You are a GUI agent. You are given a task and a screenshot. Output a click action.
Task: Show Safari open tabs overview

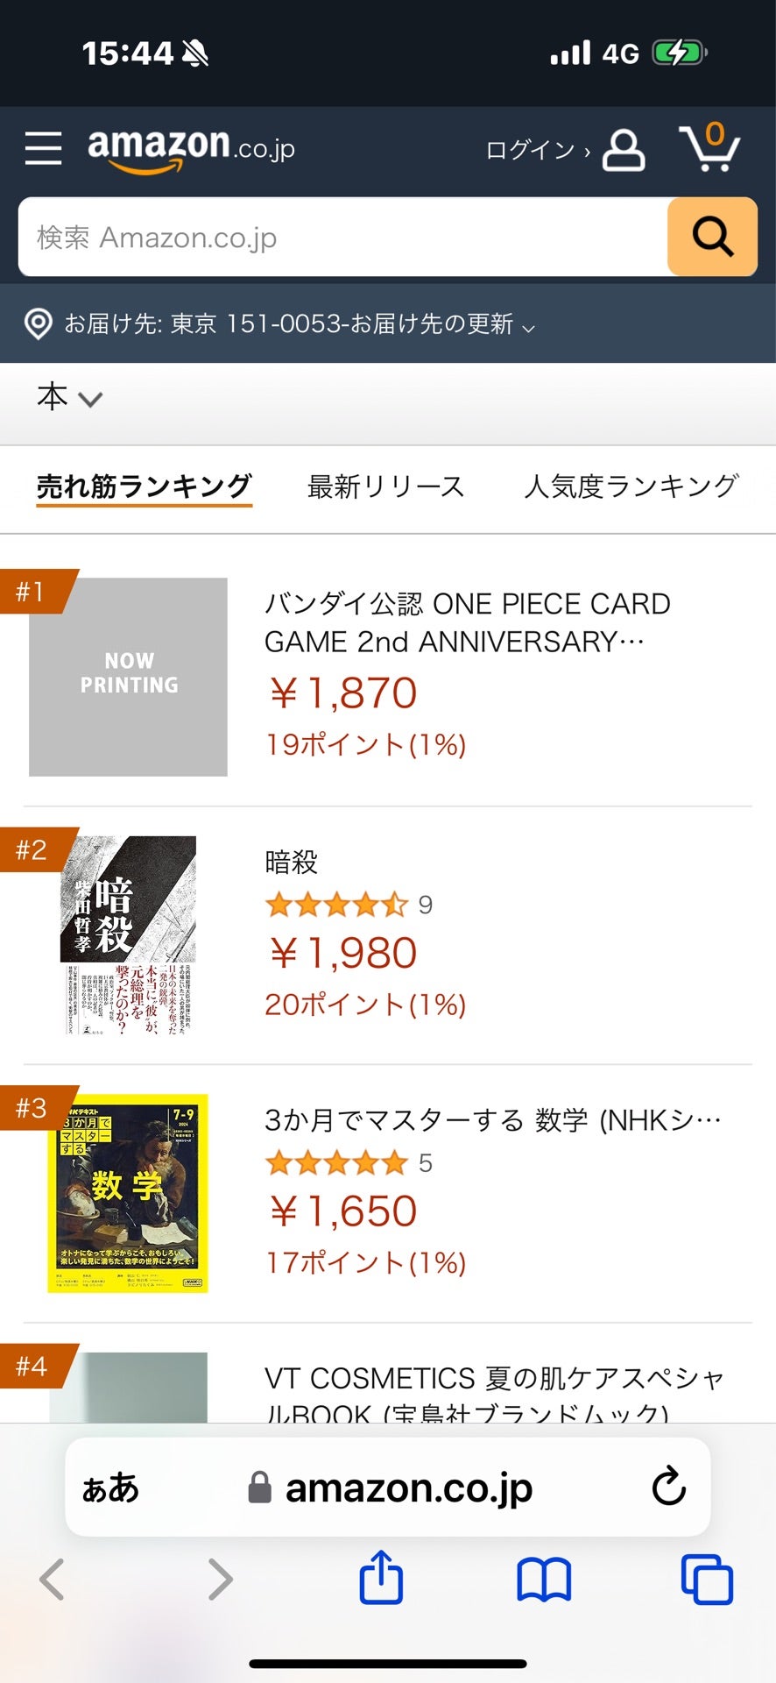tap(707, 1580)
